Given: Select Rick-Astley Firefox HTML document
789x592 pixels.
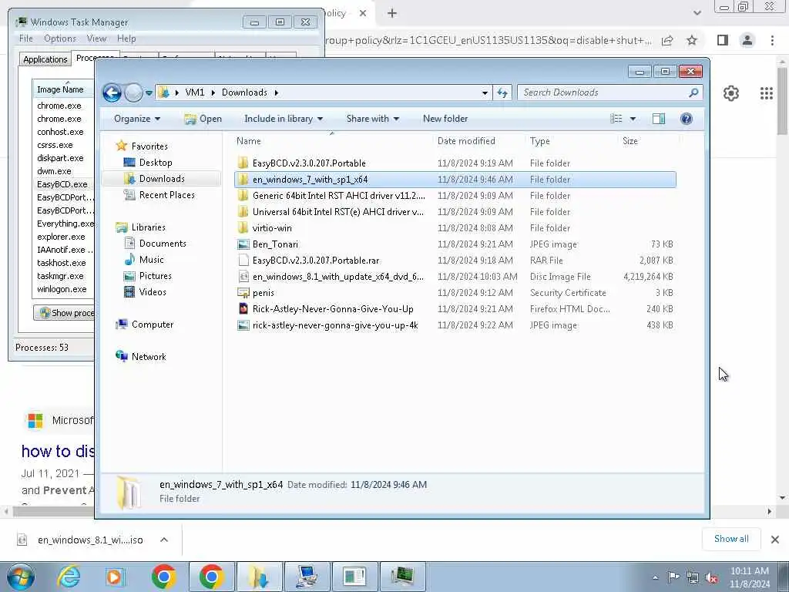Looking at the screenshot, I should click(455, 309).
